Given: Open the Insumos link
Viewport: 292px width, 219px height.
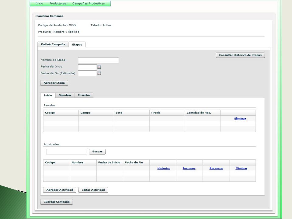Looking at the screenshot, I should tap(189, 168).
